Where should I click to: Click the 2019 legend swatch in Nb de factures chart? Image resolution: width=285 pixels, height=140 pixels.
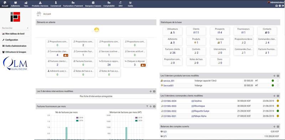[77, 121]
